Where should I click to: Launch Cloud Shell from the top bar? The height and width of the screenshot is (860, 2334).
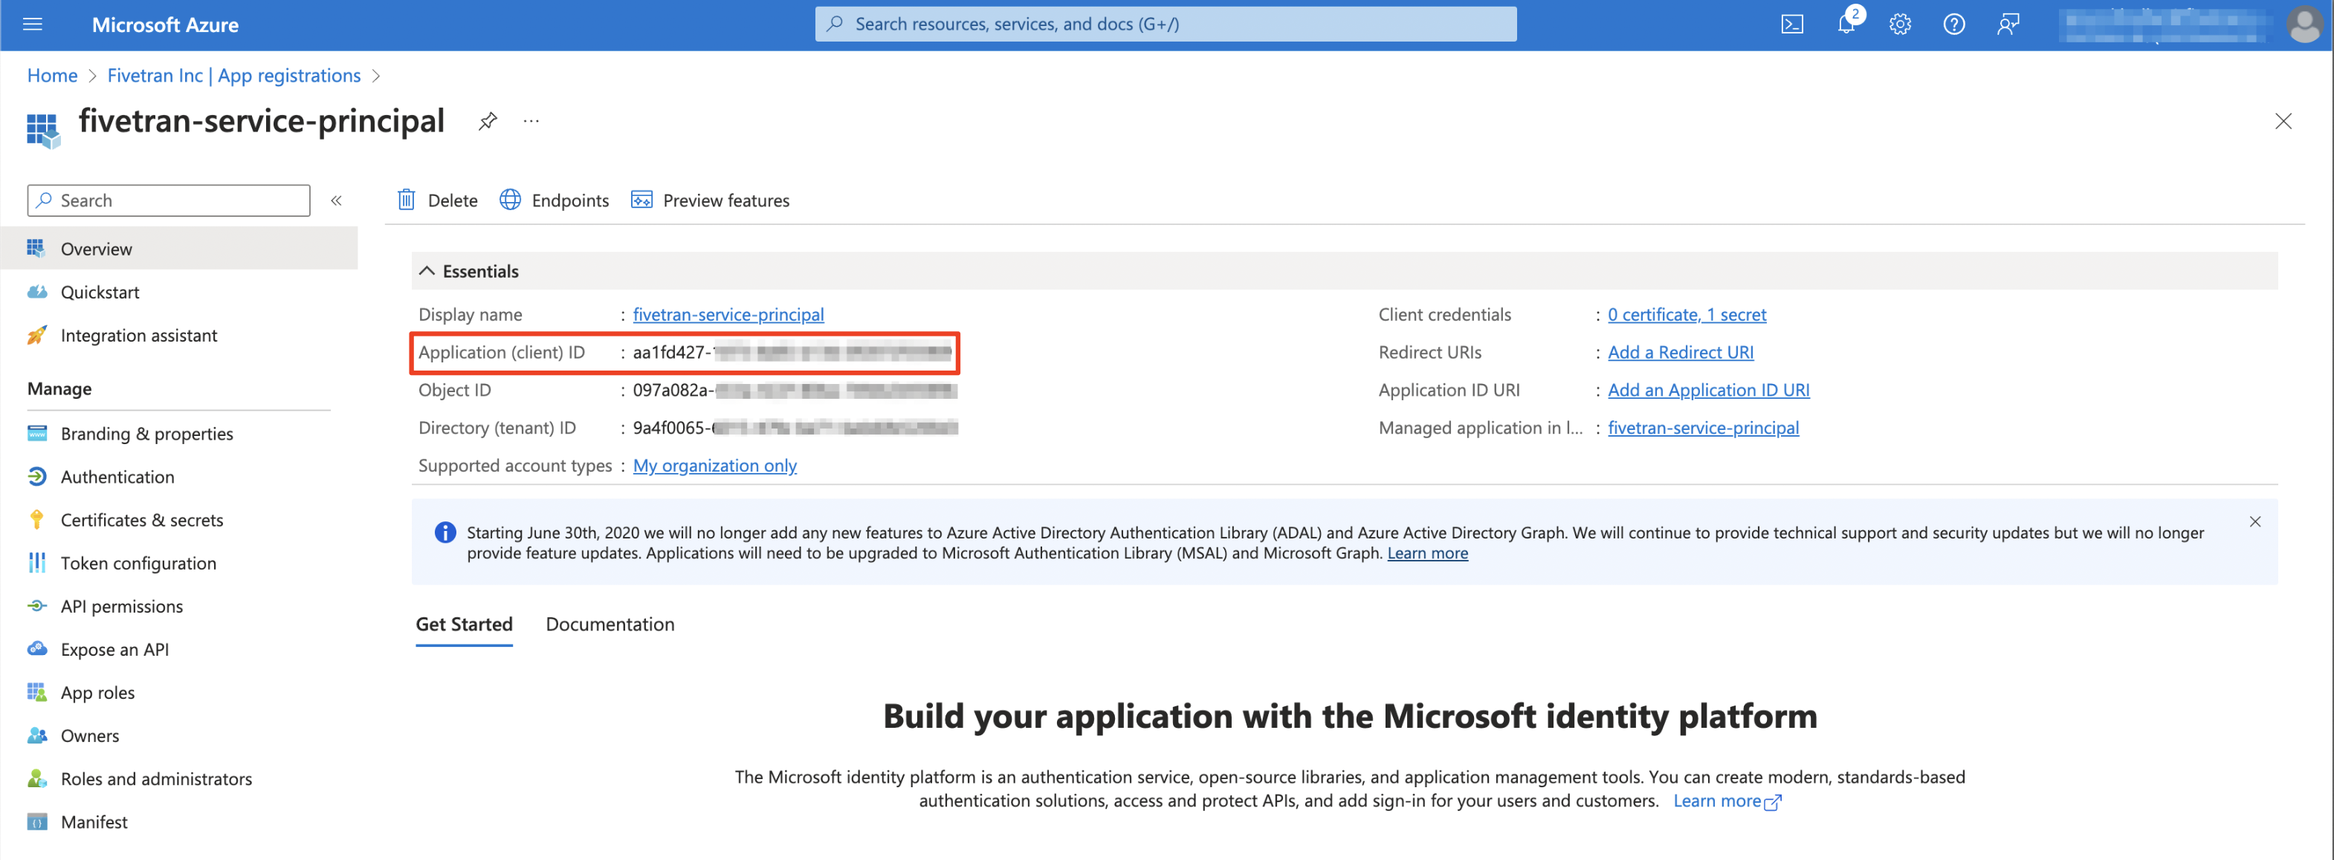[1791, 25]
